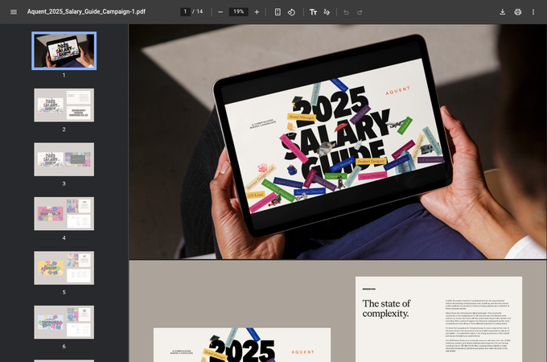This screenshot has width=547, height=362.
Task: Open page 6 thumbnail
Action: pyautogui.click(x=64, y=323)
